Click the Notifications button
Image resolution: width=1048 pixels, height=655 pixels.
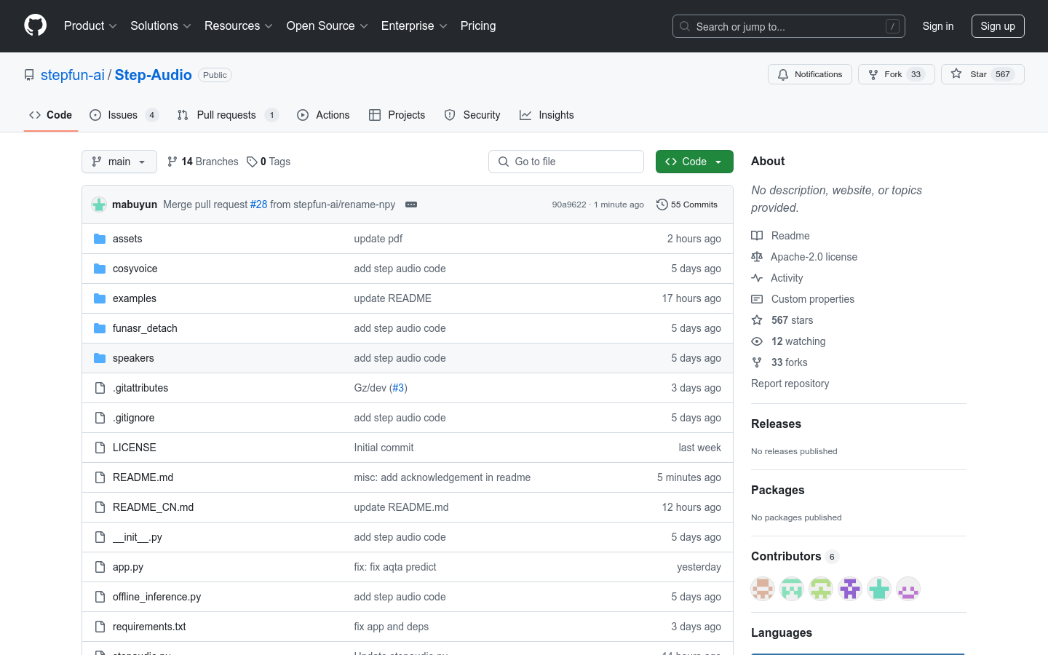click(810, 74)
